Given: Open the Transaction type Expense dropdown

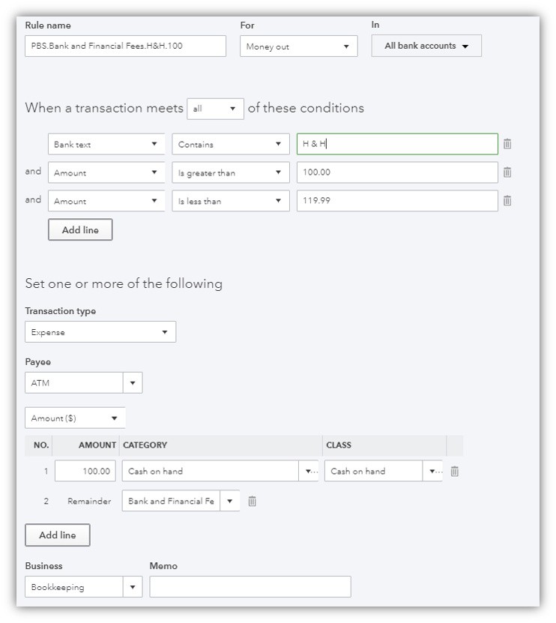Looking at the screenshot, I should [x=100, y=332].
